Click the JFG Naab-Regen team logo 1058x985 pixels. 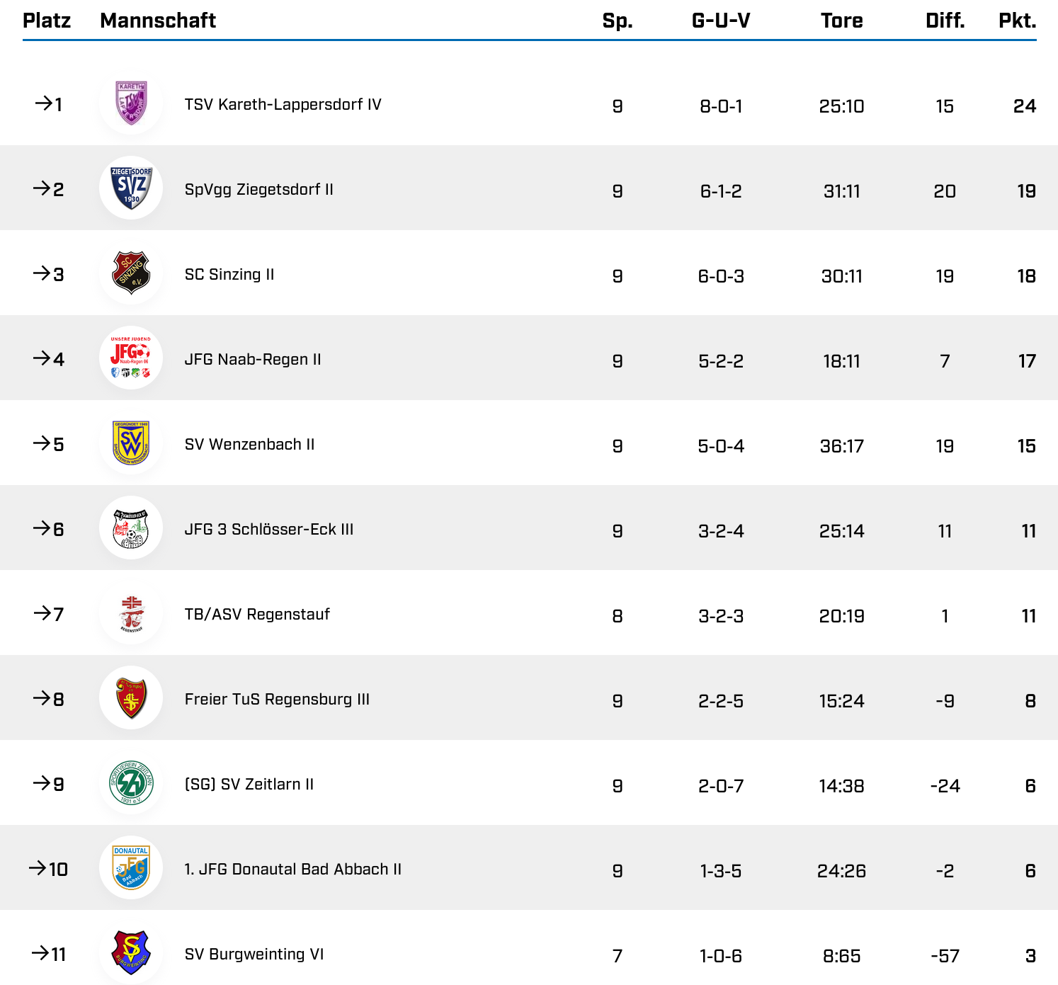tap(131, 358)
